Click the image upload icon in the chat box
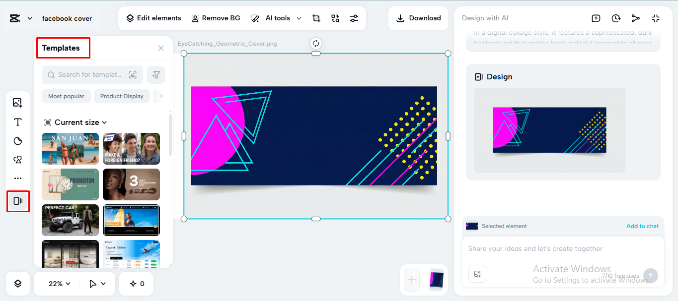 (x=477, y=273)
